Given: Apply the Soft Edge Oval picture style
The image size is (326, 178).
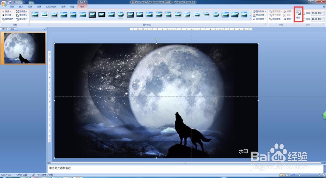Looking at the screenshot, I should (216, 14).
